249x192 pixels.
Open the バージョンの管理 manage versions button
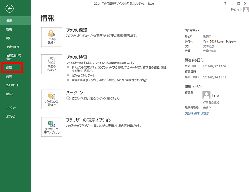tap(52, 99)
